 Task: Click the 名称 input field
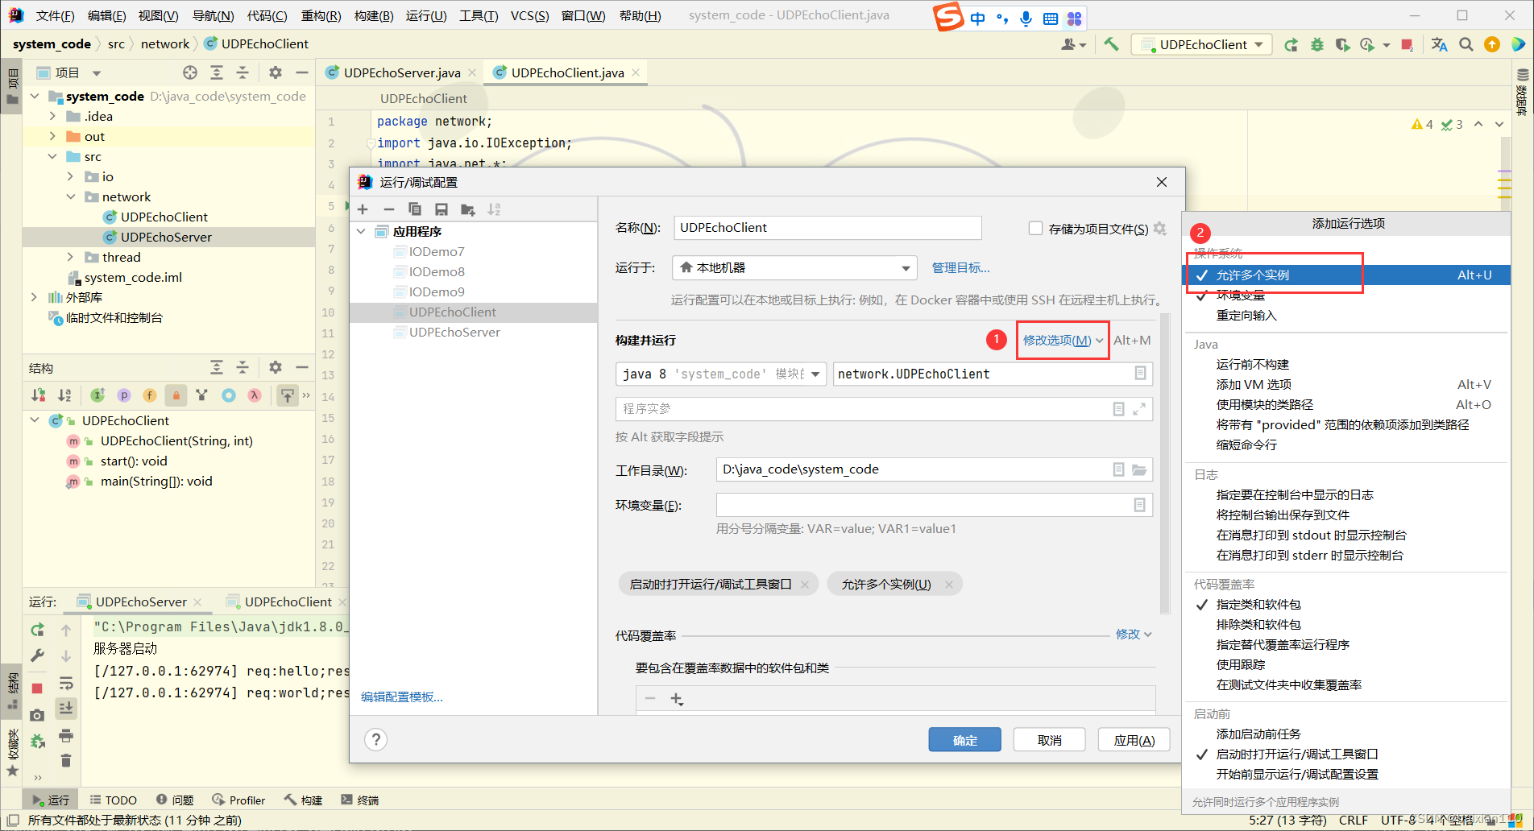(827, 228)
